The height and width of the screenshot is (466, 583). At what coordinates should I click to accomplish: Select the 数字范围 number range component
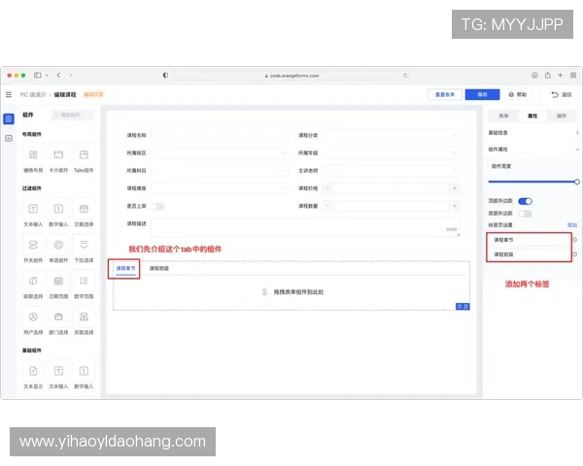(x=84, y=285)
